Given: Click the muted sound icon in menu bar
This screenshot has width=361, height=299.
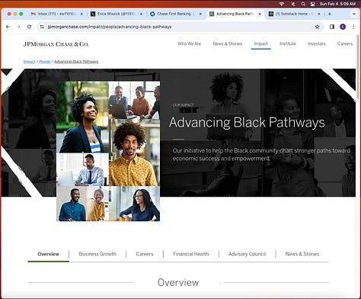Looking at the screenshot, I should (x=293, y=4).
